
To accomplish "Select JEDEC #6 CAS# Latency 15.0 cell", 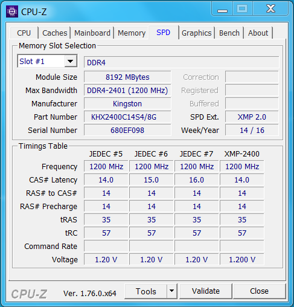I will [x=152, y=180].
